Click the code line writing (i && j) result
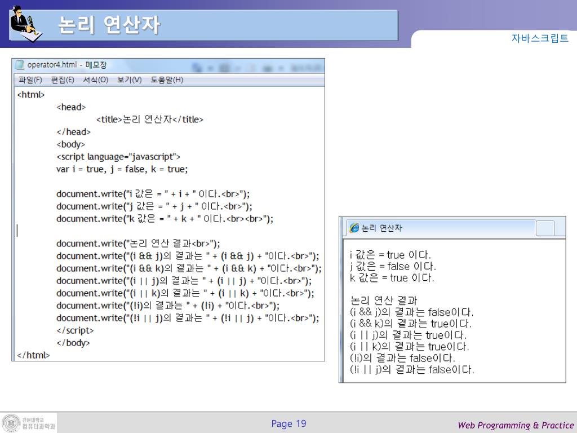Screen dimensions: 577x433 coord(188,257)
